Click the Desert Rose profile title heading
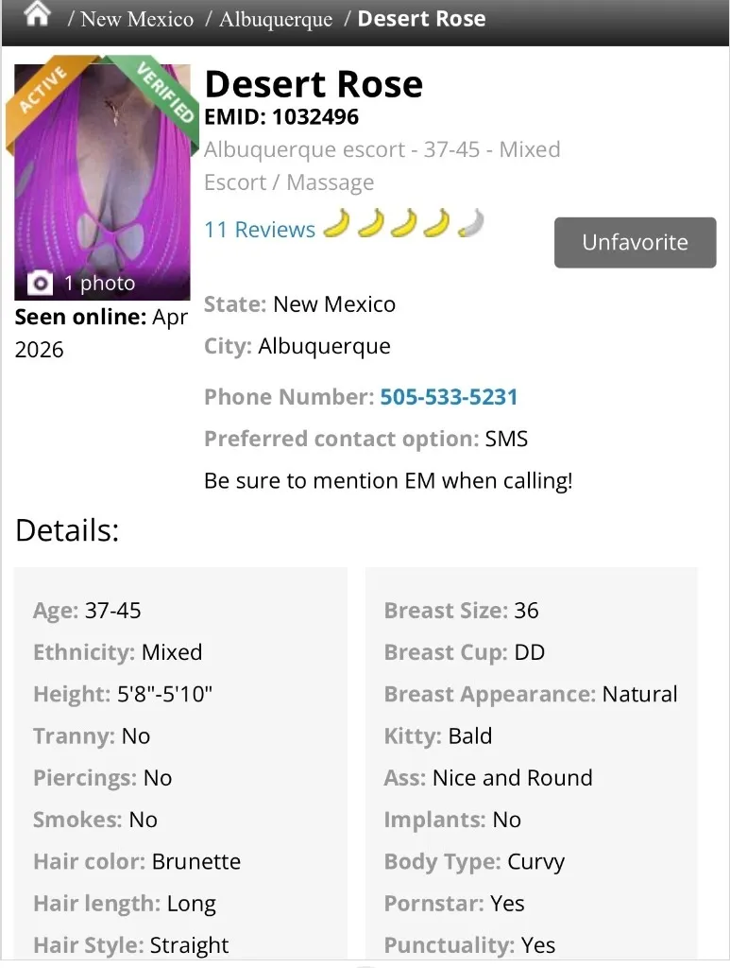Screen dimensions: 730x968 pos(314,84)
